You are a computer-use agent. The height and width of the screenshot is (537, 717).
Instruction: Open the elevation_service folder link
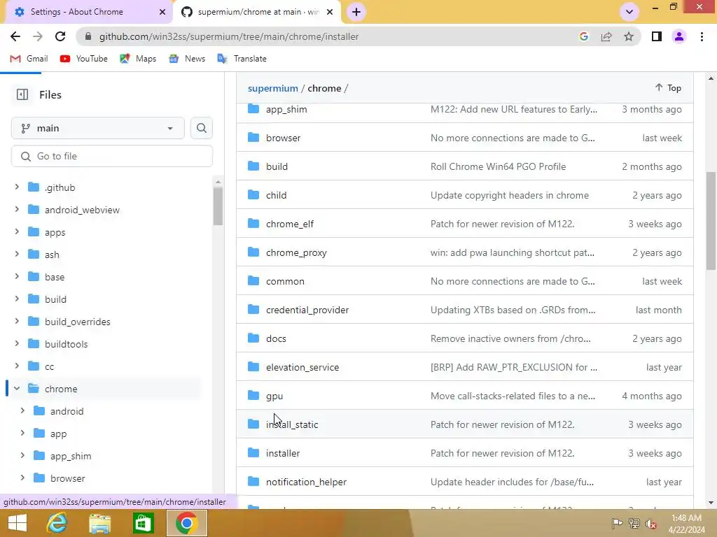pyautogui.click(x=302, y=367)
